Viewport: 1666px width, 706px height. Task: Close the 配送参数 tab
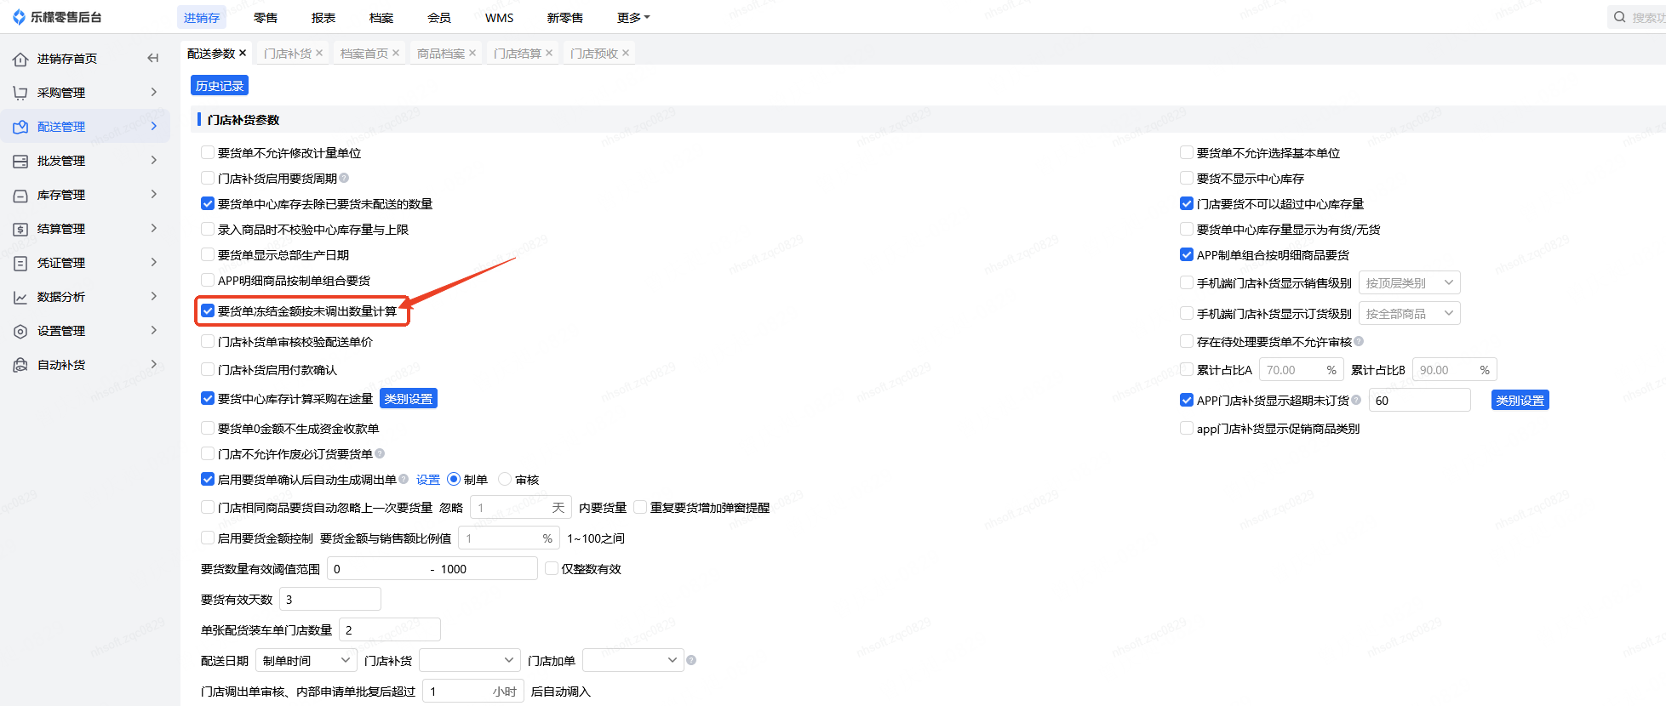click(x=243, y=53)
